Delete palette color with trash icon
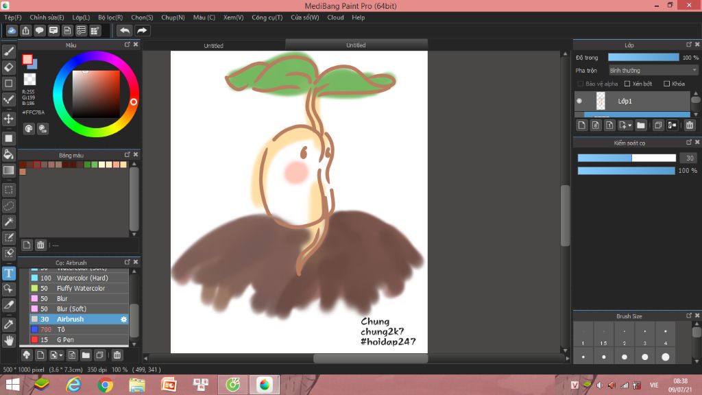702x395 pixels. [40, 245]
